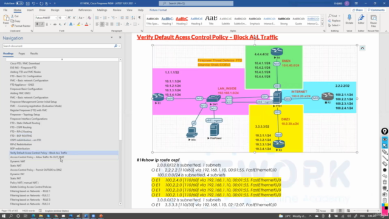Click the Decrease Indent icon
Viewport: 389px width, 219px height.
click(x=122, y=18)
